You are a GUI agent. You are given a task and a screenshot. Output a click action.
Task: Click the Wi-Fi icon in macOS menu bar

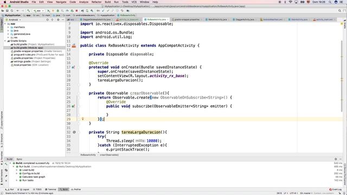291,2
